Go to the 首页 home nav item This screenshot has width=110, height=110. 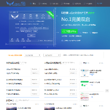pos(33,4)
